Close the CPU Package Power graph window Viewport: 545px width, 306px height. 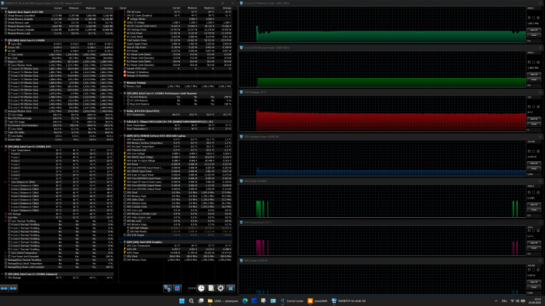[x=540, y=136]
